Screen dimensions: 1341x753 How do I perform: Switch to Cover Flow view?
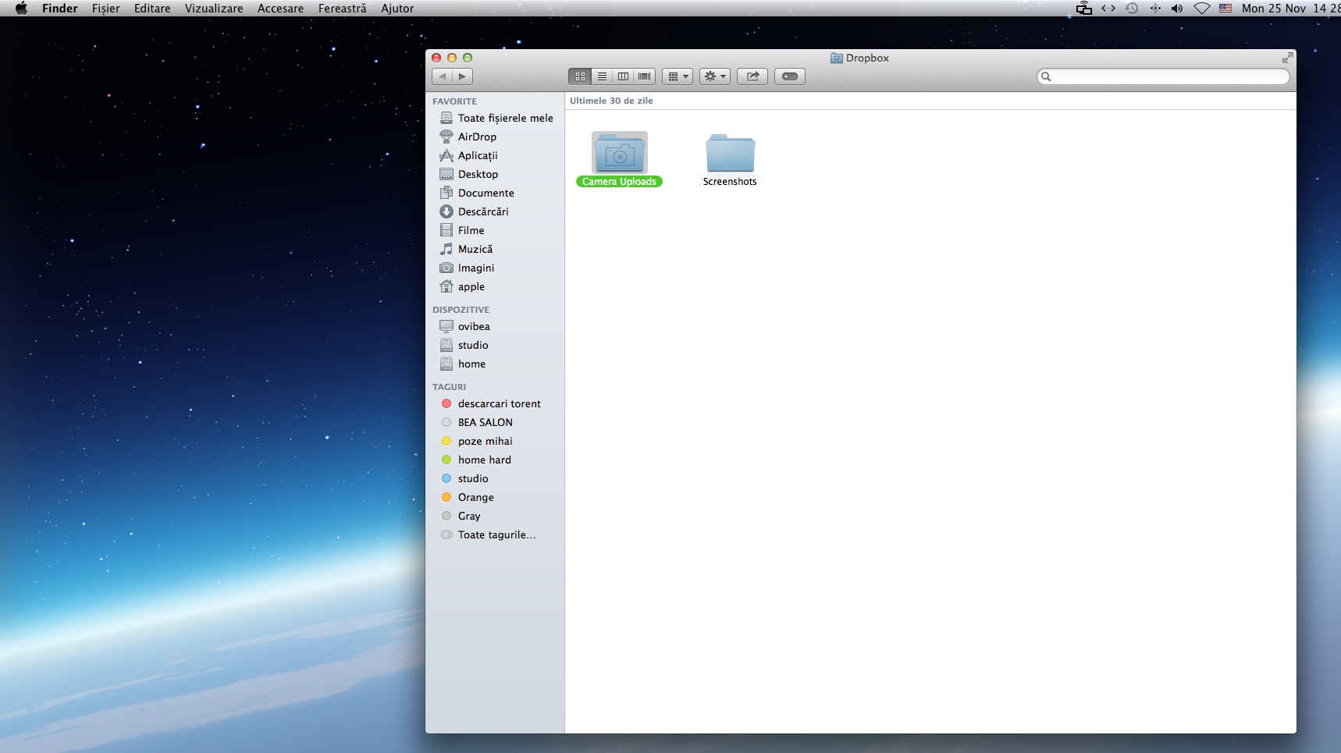pos(645,76)
